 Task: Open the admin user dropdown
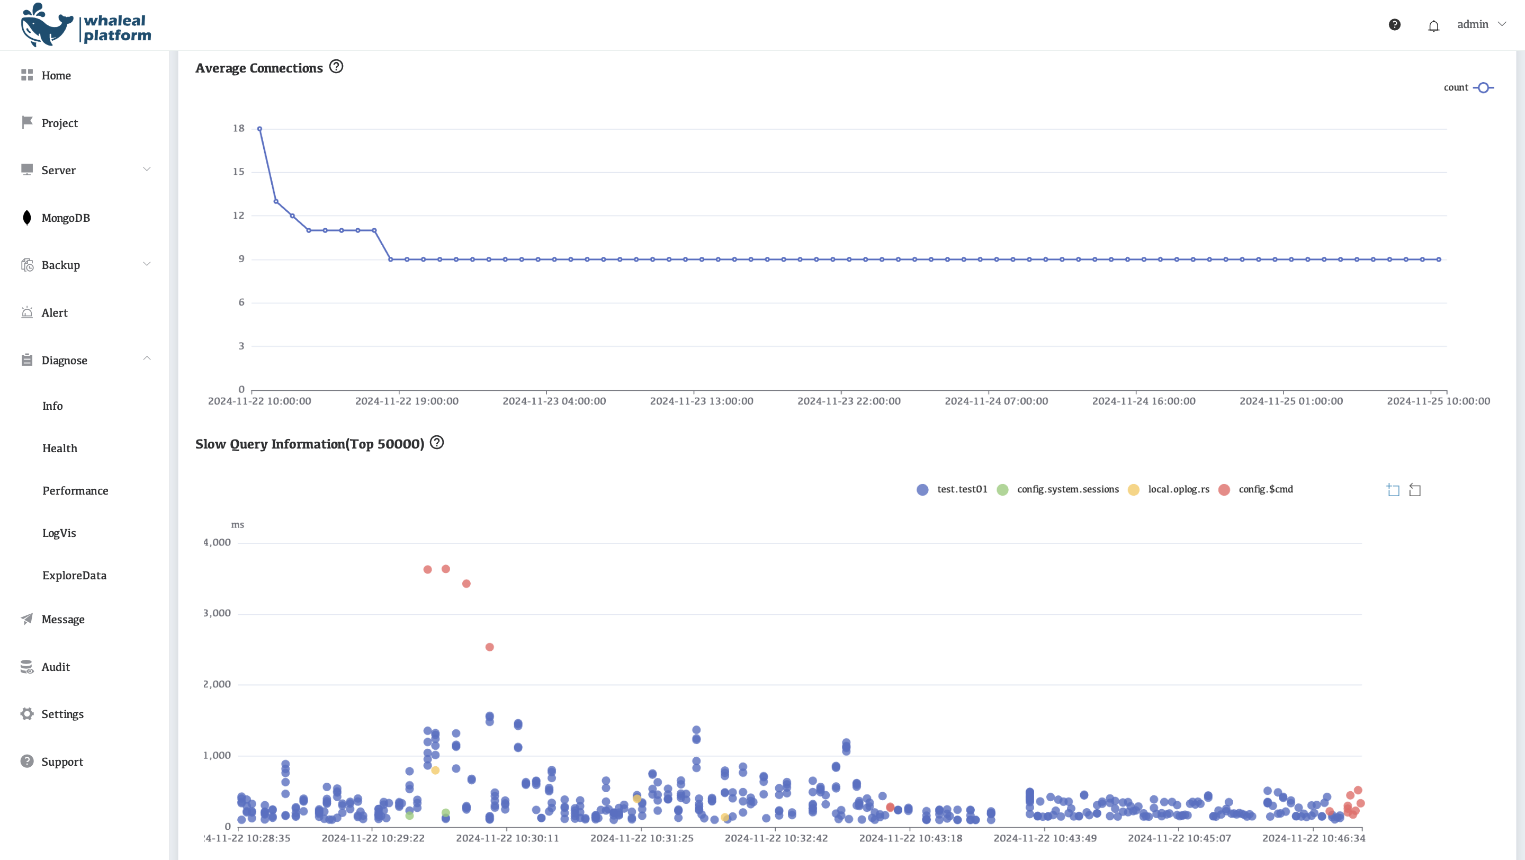click(x=1481, y=24)
